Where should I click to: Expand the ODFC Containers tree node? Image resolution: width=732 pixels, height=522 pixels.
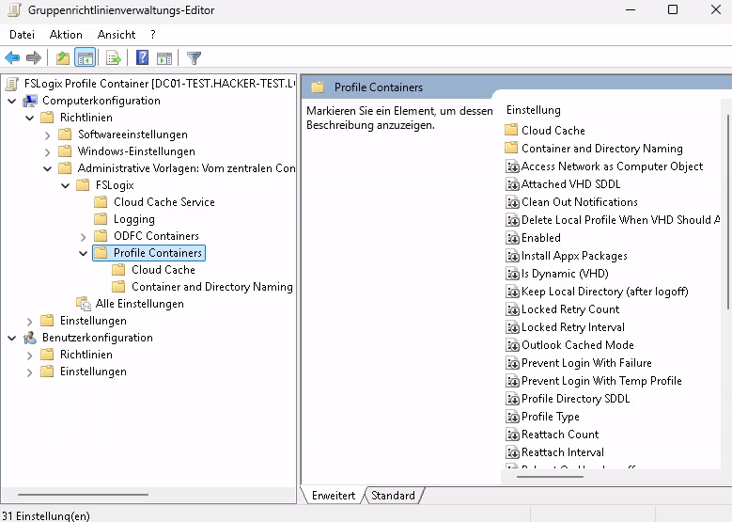pyautogui.click(x=84, y=236)
